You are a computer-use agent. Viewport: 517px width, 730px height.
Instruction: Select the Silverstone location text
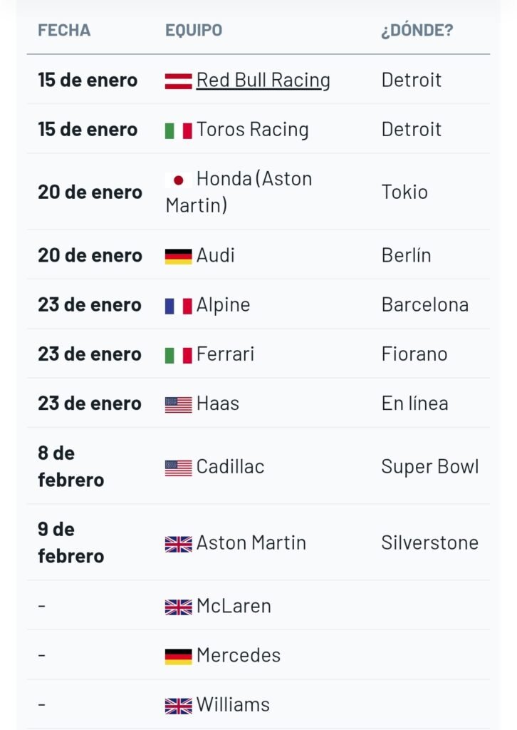[x=429, y=543]
